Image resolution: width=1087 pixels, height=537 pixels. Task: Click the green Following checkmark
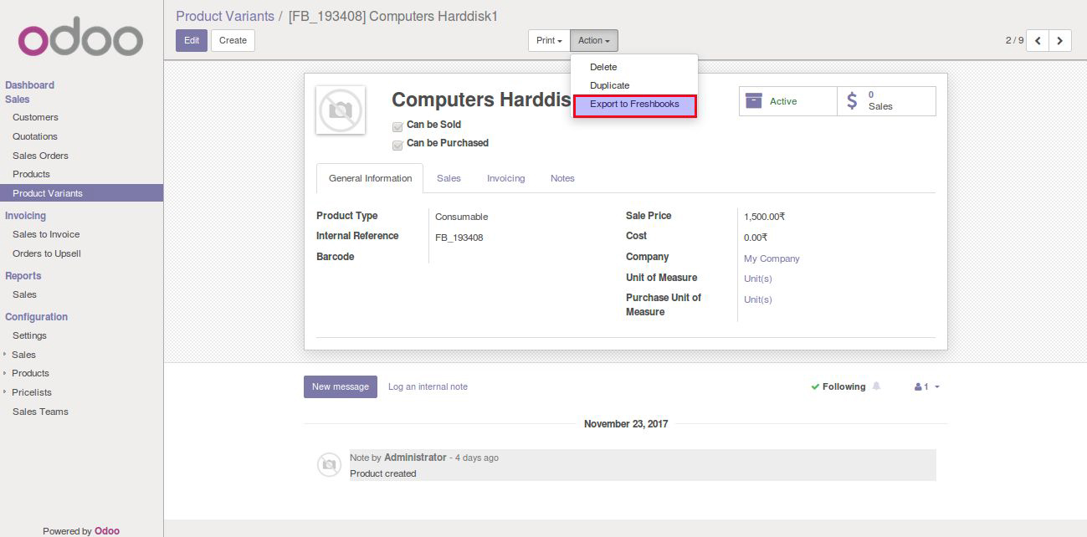pos(815,386)
